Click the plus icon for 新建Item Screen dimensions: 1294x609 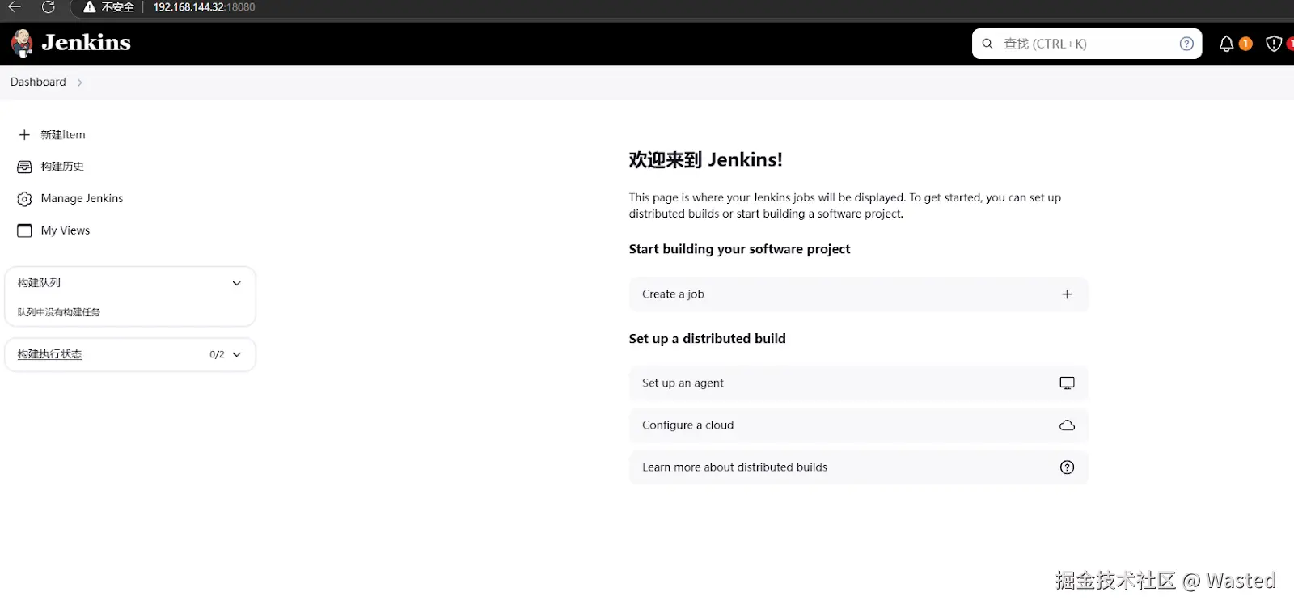click(24, 135)
